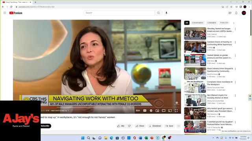Dislike the video with thumbs down
The image size is (252, 141).
click(x=130, y=126)
